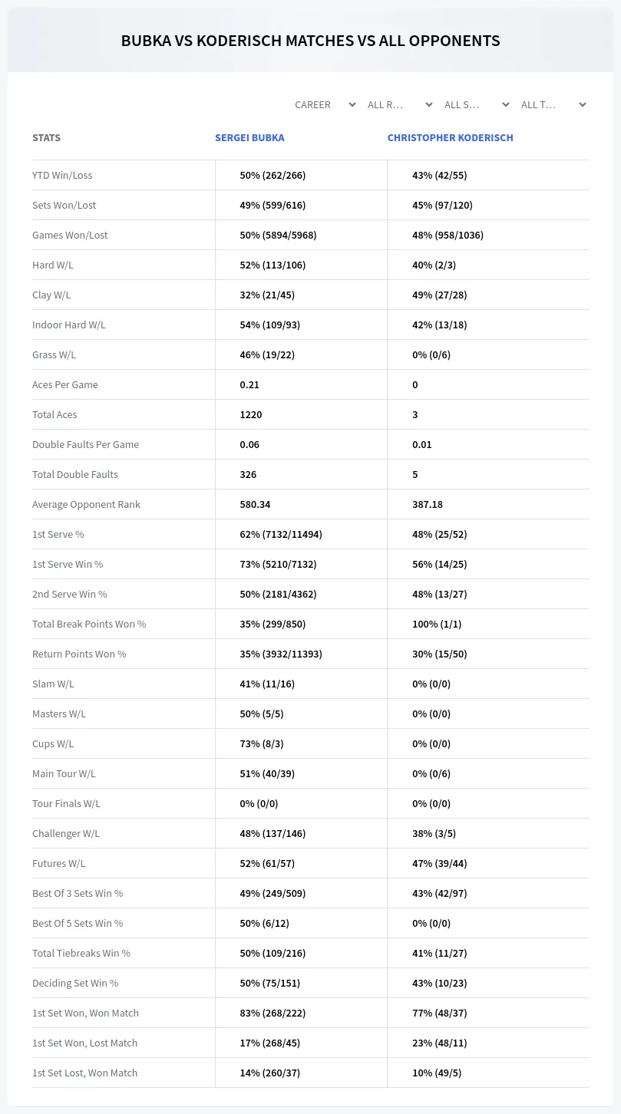Open the ALL S... surfaces dropdown
This screenshot has height=1114, width=621.
(477, 104)
